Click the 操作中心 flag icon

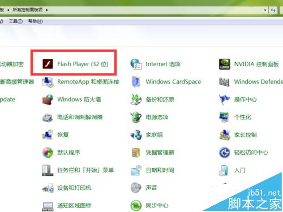[224, 99]
